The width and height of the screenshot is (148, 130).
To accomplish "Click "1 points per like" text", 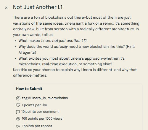I will (x=34, y=105).
